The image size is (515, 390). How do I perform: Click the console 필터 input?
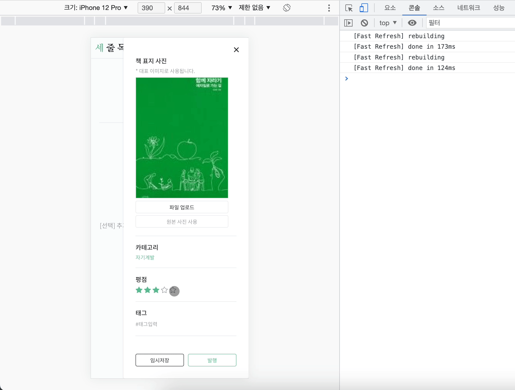pyautogui.click(x=471, y=23)
